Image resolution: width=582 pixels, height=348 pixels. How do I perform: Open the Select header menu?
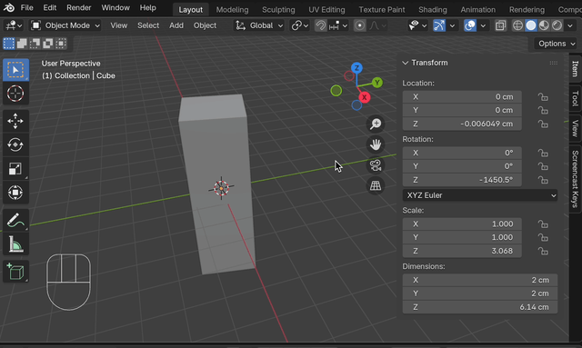click(x=148, y=25)
